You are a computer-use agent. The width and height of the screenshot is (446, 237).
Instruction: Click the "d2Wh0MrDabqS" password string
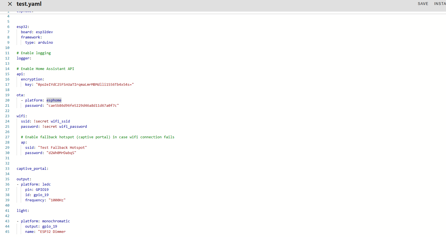(x=61, y=153)
